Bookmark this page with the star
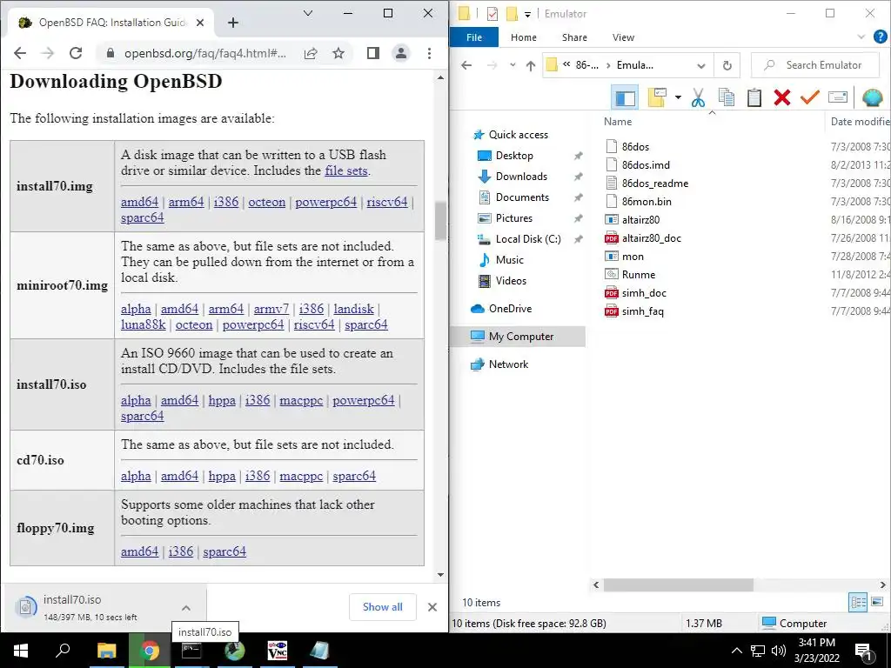Image resolution: width=891 pixels, height=668 pixels. (x=338, y=53)
